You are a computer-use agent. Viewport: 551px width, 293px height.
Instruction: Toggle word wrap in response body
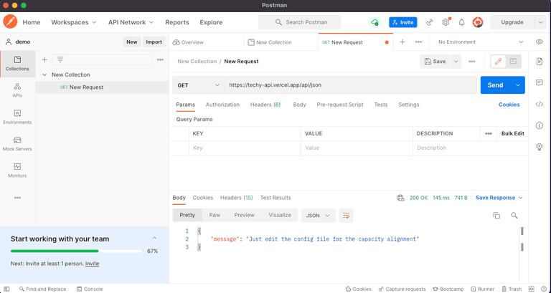346,216
